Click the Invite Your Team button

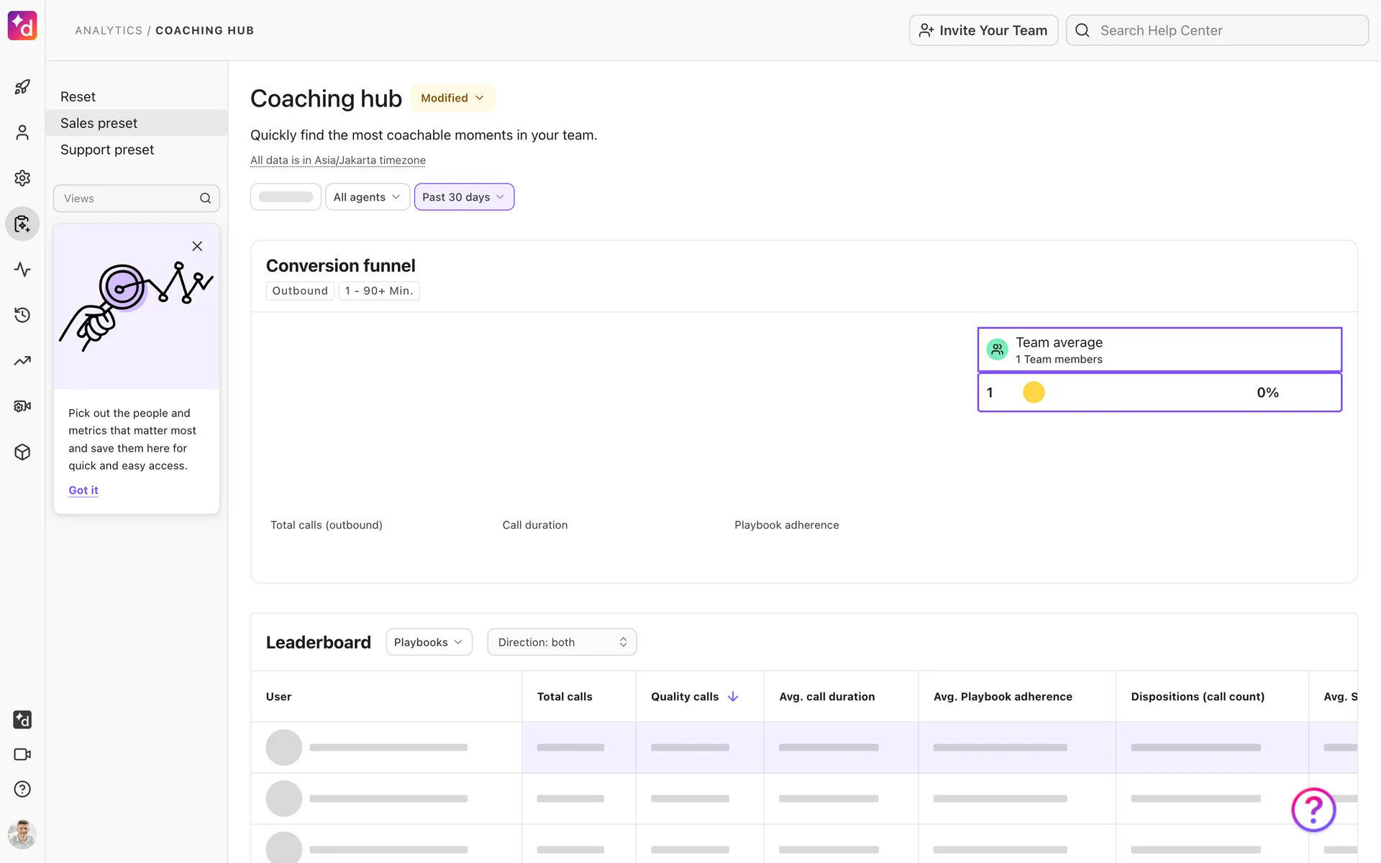click(x=983, y=30)
